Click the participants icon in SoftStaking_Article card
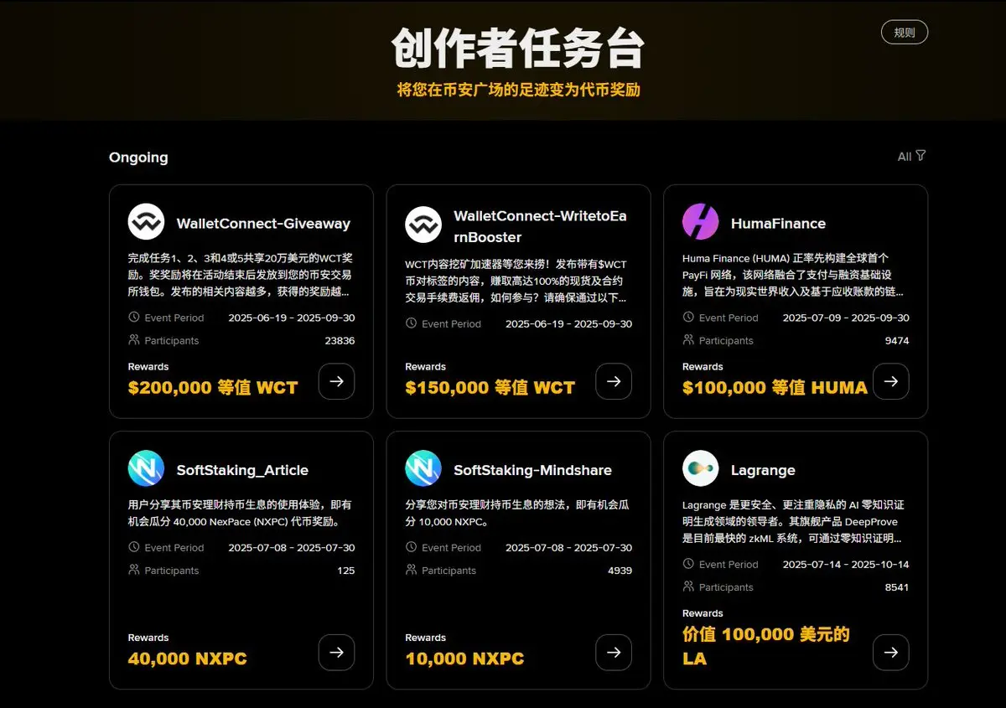Image resolution: width=1006 pixels, height=708 pixels. pos(134,570)
